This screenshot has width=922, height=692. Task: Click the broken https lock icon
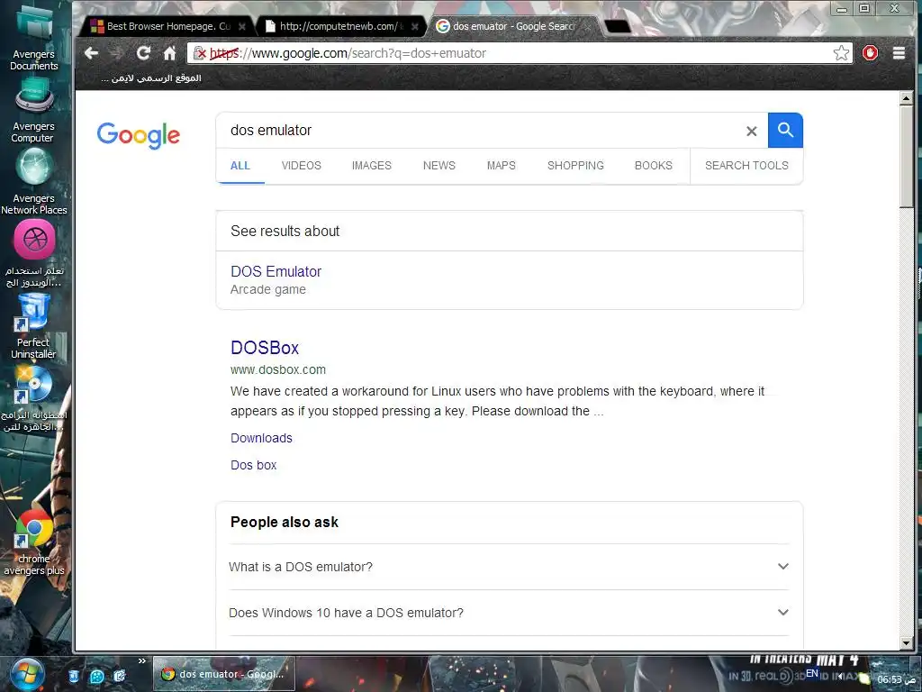point(200,53)
